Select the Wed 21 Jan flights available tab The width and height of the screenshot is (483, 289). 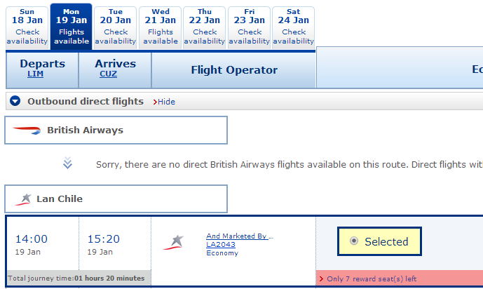160,27
